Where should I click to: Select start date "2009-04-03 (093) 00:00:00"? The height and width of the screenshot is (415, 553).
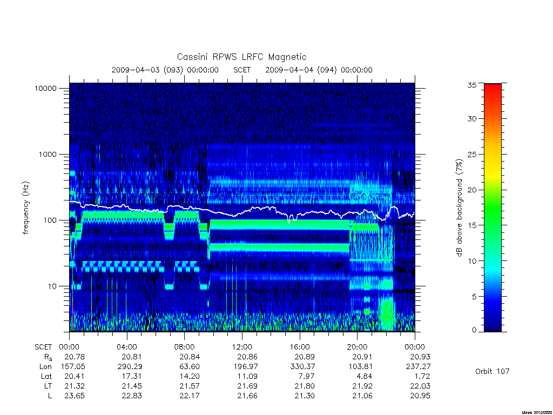165,70
